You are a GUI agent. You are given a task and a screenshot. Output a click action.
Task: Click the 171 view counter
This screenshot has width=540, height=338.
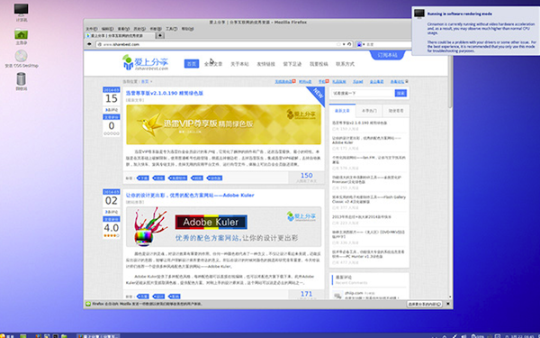tap(307, 294)
